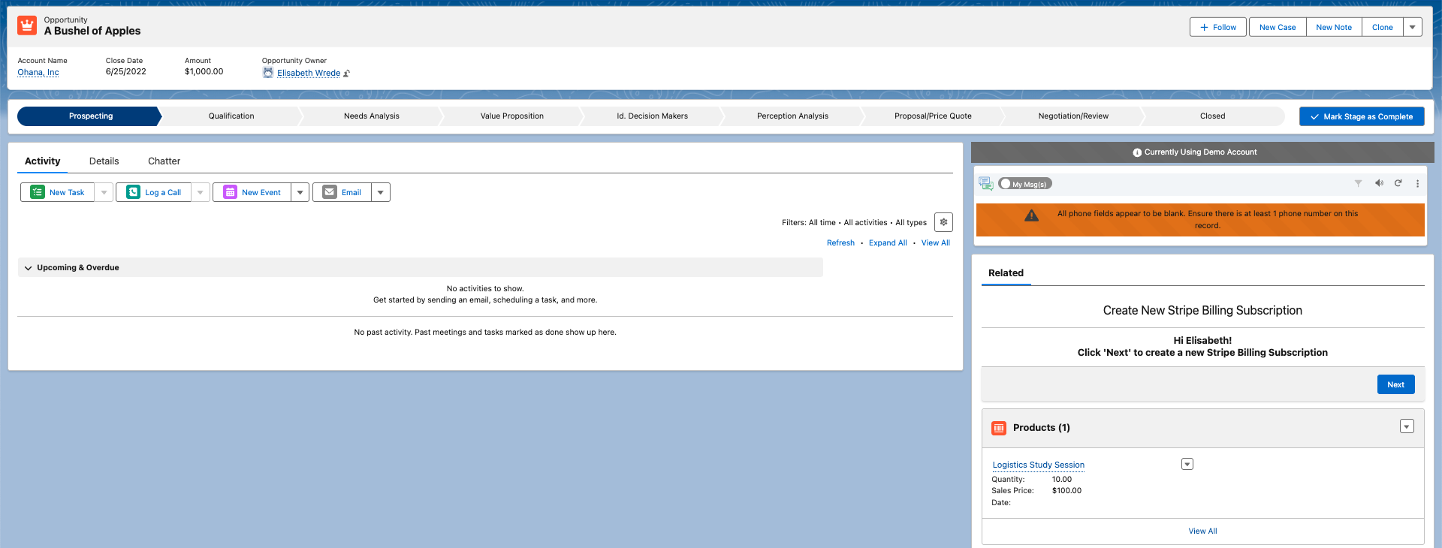The width and height of the screenshot is (1442, 548).
Task: Click the Log a Call button label
Action: (163, 193)
